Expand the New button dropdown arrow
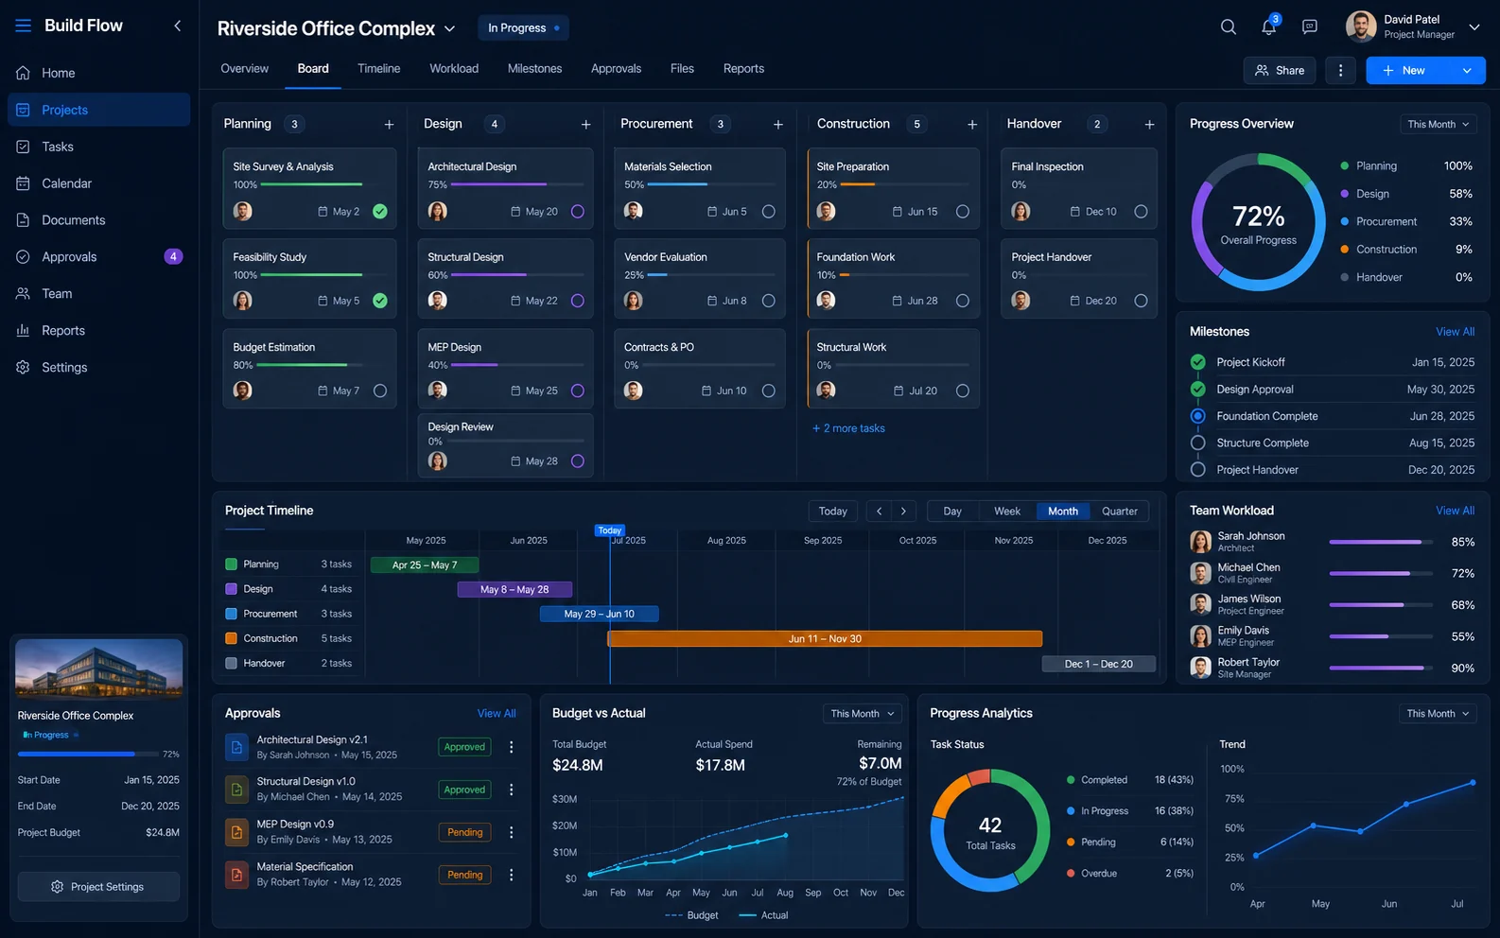This screenshot has width=1500, height=938. (x=1467, y=71)
